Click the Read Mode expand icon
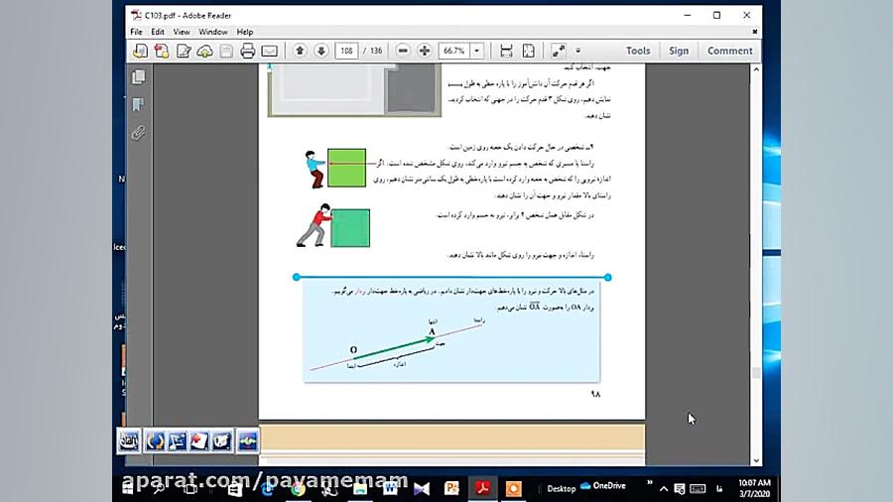Image resolution: width=893 pixels, height=502 pixels. tap(558, 51)
